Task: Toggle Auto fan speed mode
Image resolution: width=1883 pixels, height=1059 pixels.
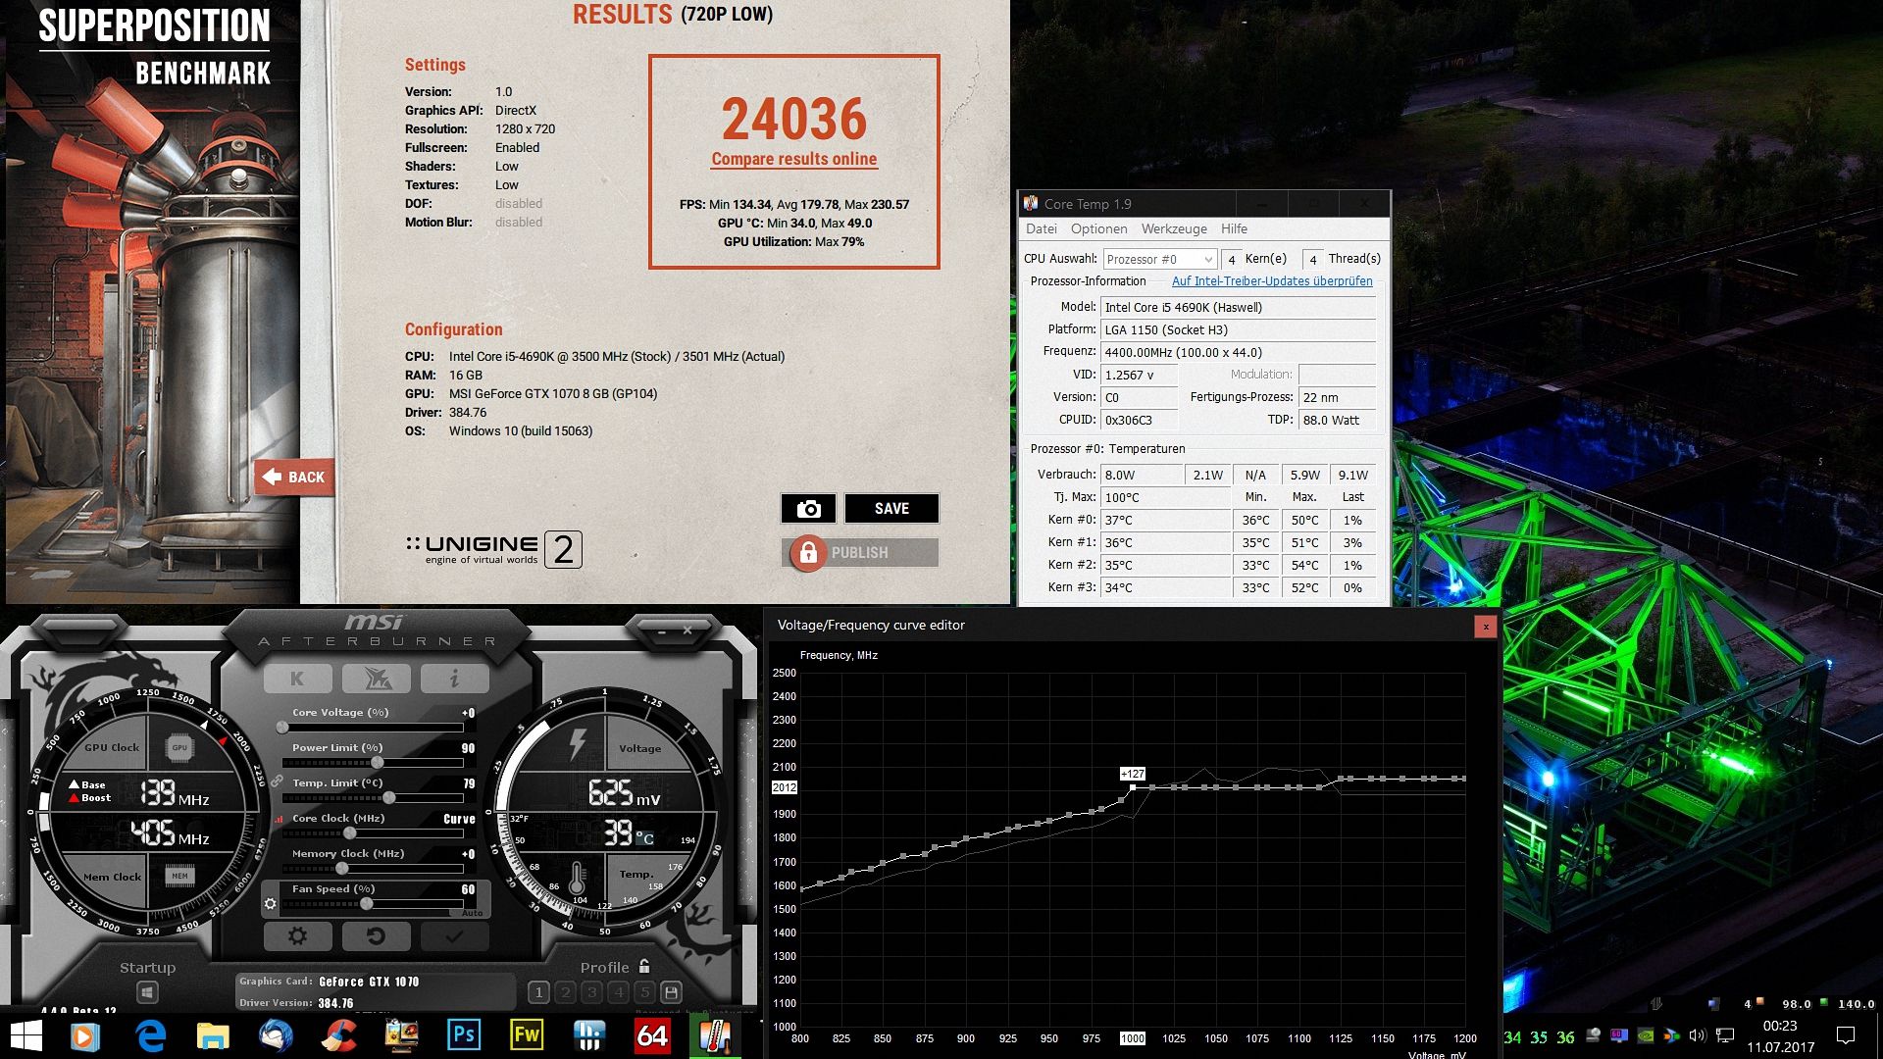Action: [472, 913]
